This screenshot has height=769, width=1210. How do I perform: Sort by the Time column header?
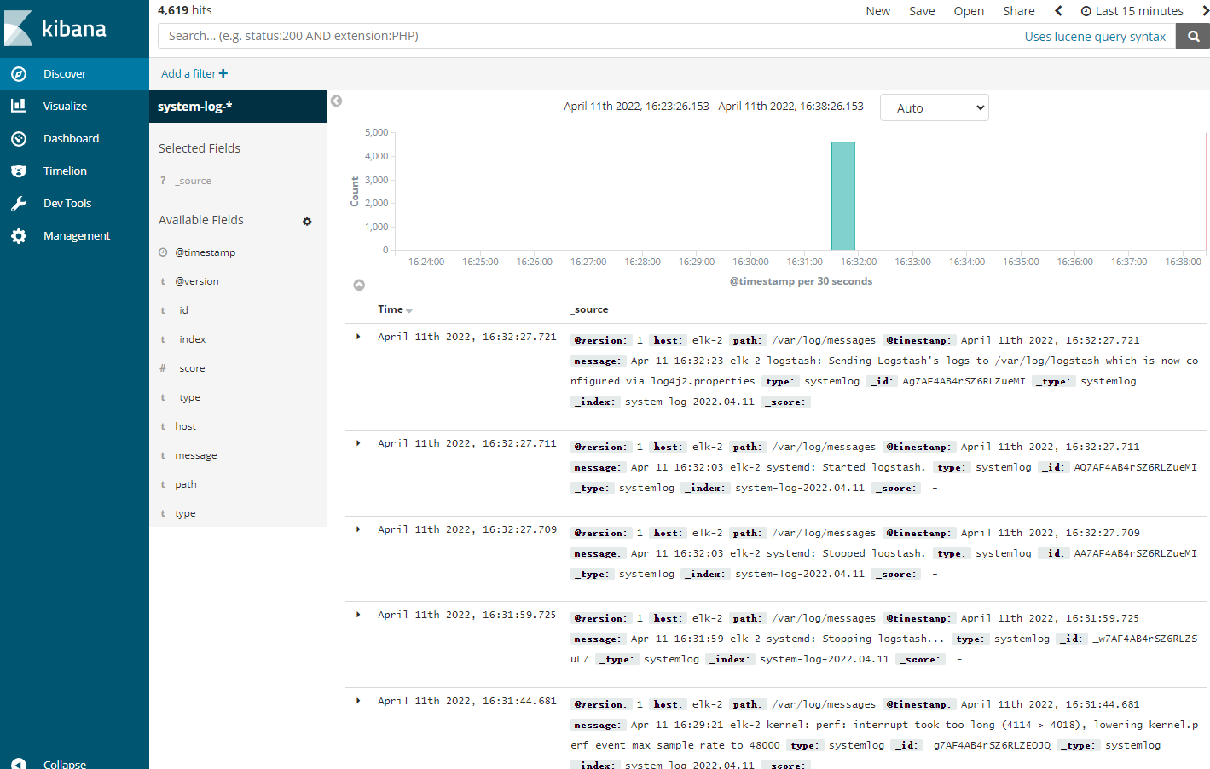click(395, 309)
